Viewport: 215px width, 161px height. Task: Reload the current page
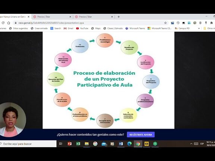click(3, 23)
